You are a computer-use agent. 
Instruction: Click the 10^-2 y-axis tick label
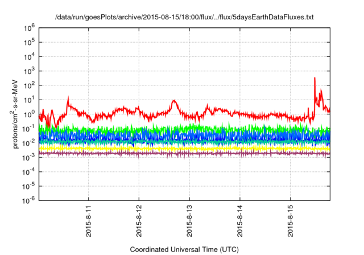[28, 143]
